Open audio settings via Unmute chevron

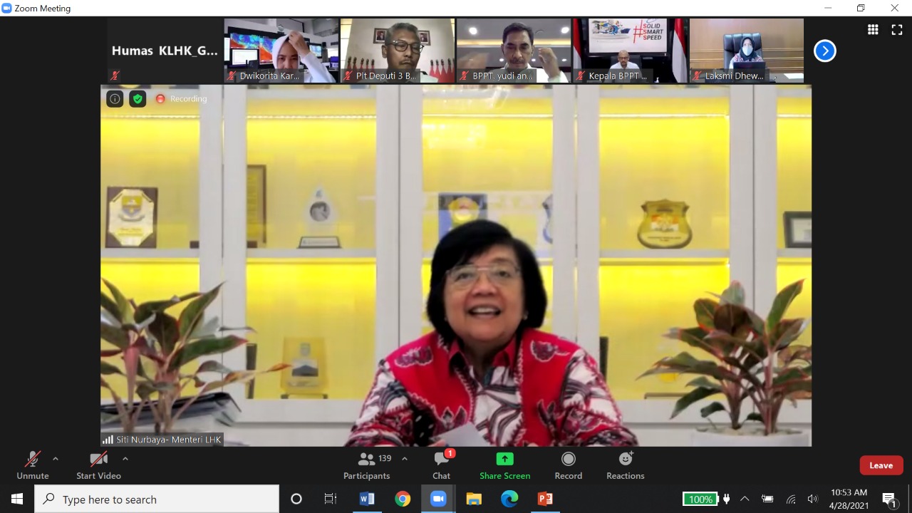click(x=55, y=458)
